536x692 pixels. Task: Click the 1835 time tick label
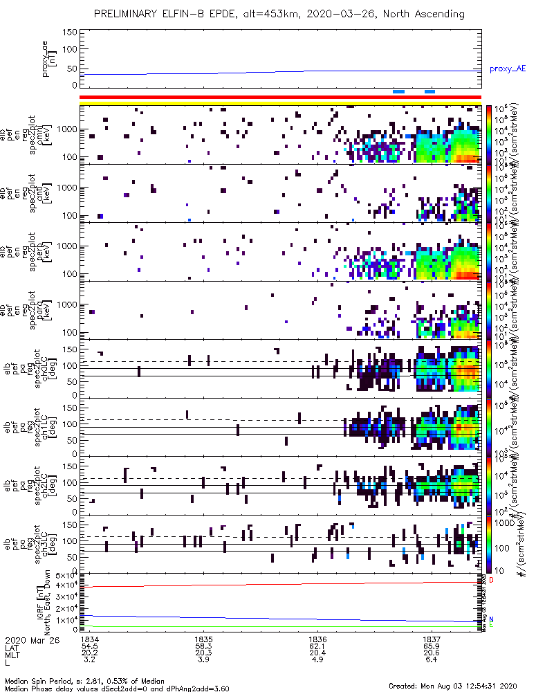203,639
